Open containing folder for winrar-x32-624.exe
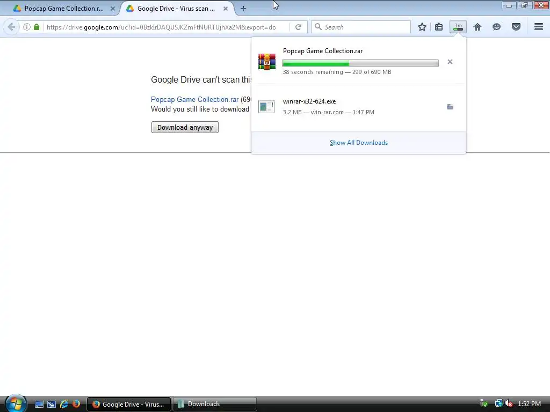This screenshot has height=412, width=550. click(450, 107)
